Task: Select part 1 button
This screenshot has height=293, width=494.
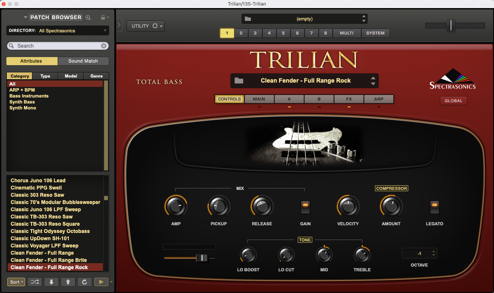Action: [x=227, y=33]
